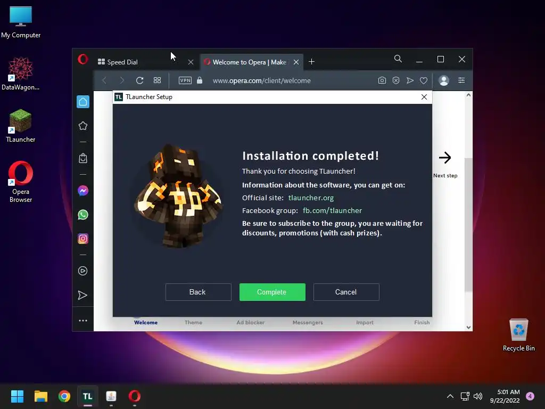This screenshot has height=409, width=545.
Task: Open the fb.com/tlauncher link
Action: point(332,210)
